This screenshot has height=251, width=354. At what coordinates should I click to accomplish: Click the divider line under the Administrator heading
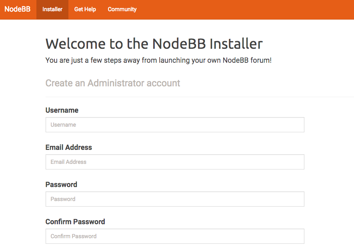click(200, 97)
